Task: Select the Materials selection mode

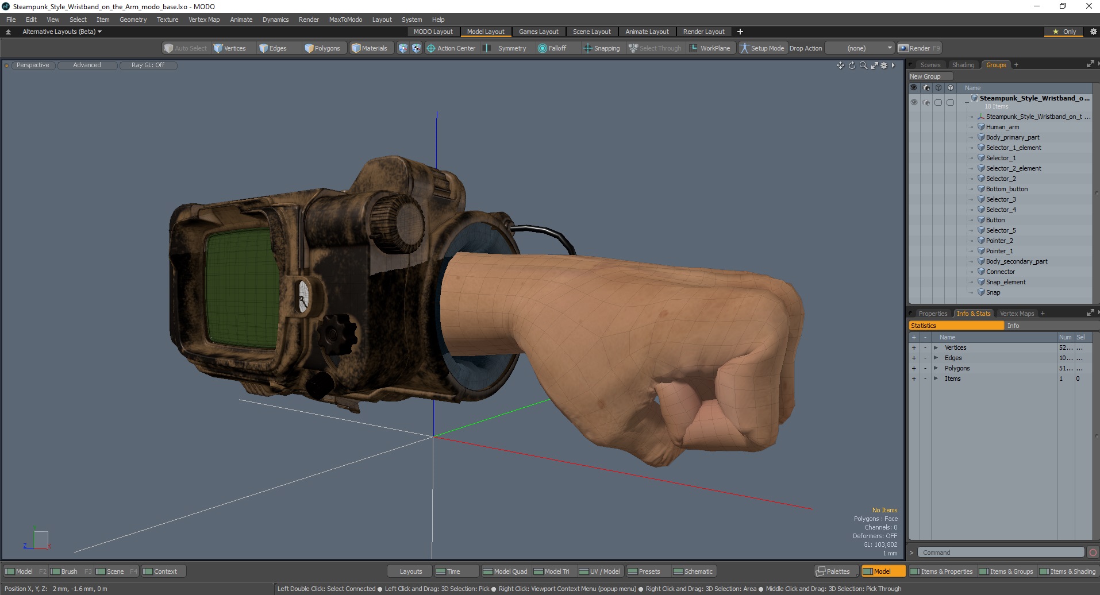Action: (x=371, y=48)
